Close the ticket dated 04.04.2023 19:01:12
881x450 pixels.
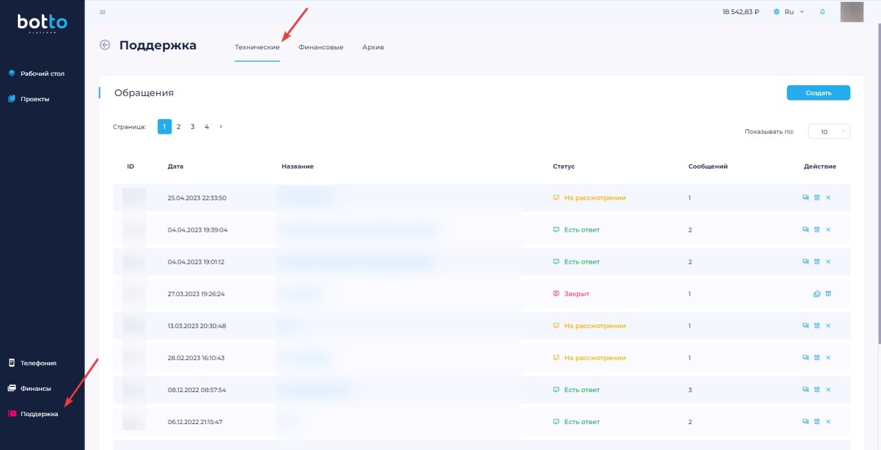(x=828, y=262)
